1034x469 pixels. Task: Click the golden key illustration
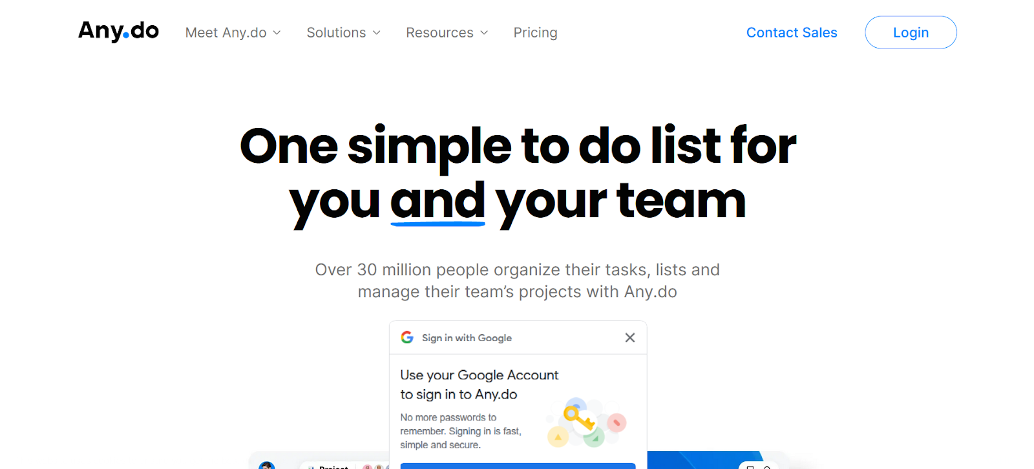(x=578, y=419)
